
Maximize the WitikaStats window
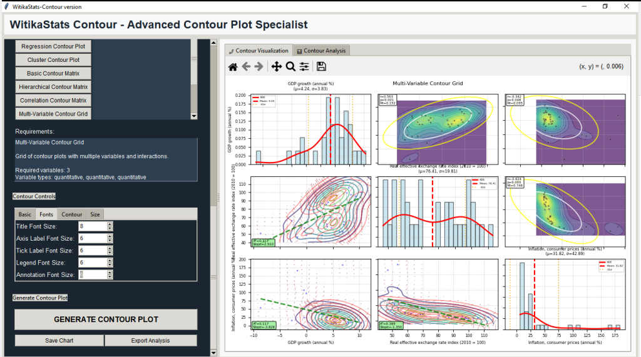click(605, 6)
